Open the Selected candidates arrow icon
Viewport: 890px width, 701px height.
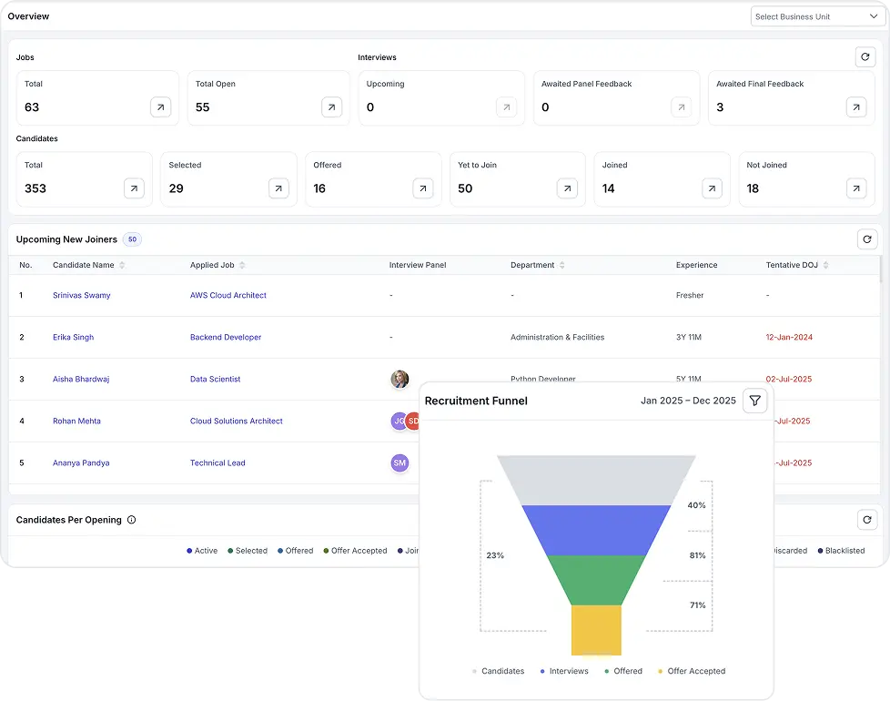tap(278, 188)
